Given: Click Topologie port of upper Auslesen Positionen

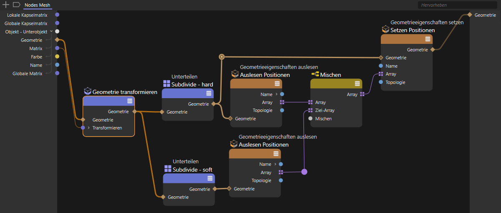Looking at the screenshot, I should point(282,110).
